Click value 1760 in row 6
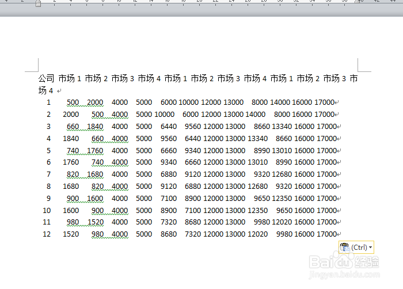This screenshot has height=289, width=403. coord(71,162)
